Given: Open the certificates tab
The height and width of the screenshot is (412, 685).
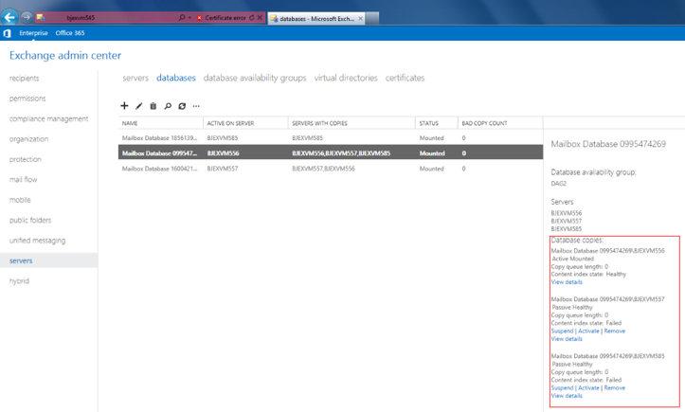Looking at the screenshot, I should pos(405,78).
